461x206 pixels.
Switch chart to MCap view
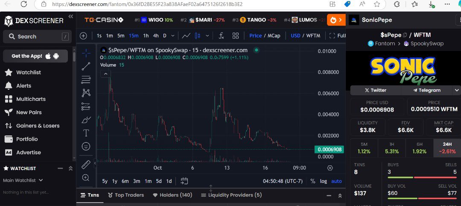pyautogui.click(x=274, y=35)
